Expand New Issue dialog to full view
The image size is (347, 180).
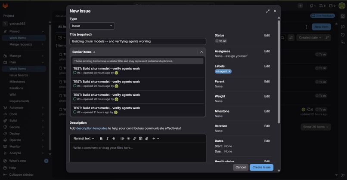point(268,11)
